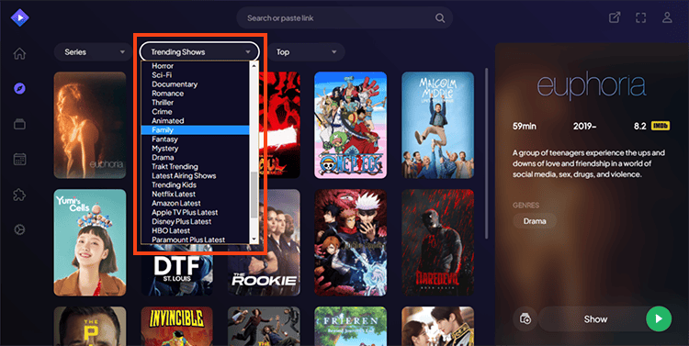Click the search magnifier icon
Image resolution: width=689 pixels, height=346 pixels.
(440, 18)
